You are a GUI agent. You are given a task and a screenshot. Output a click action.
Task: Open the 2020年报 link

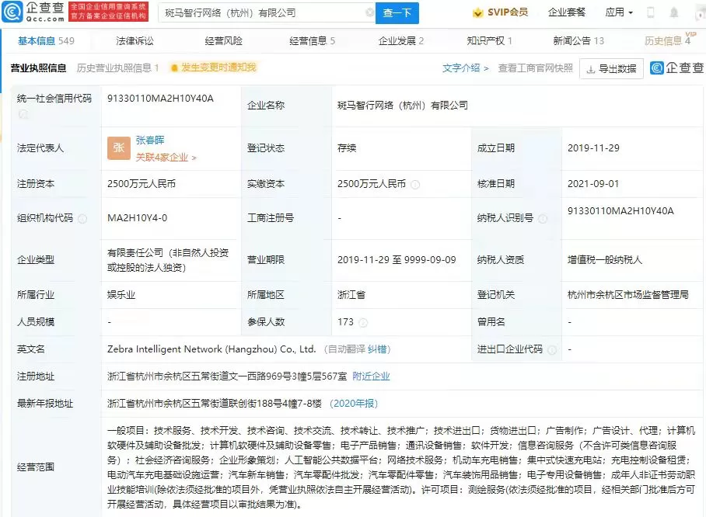355,404
